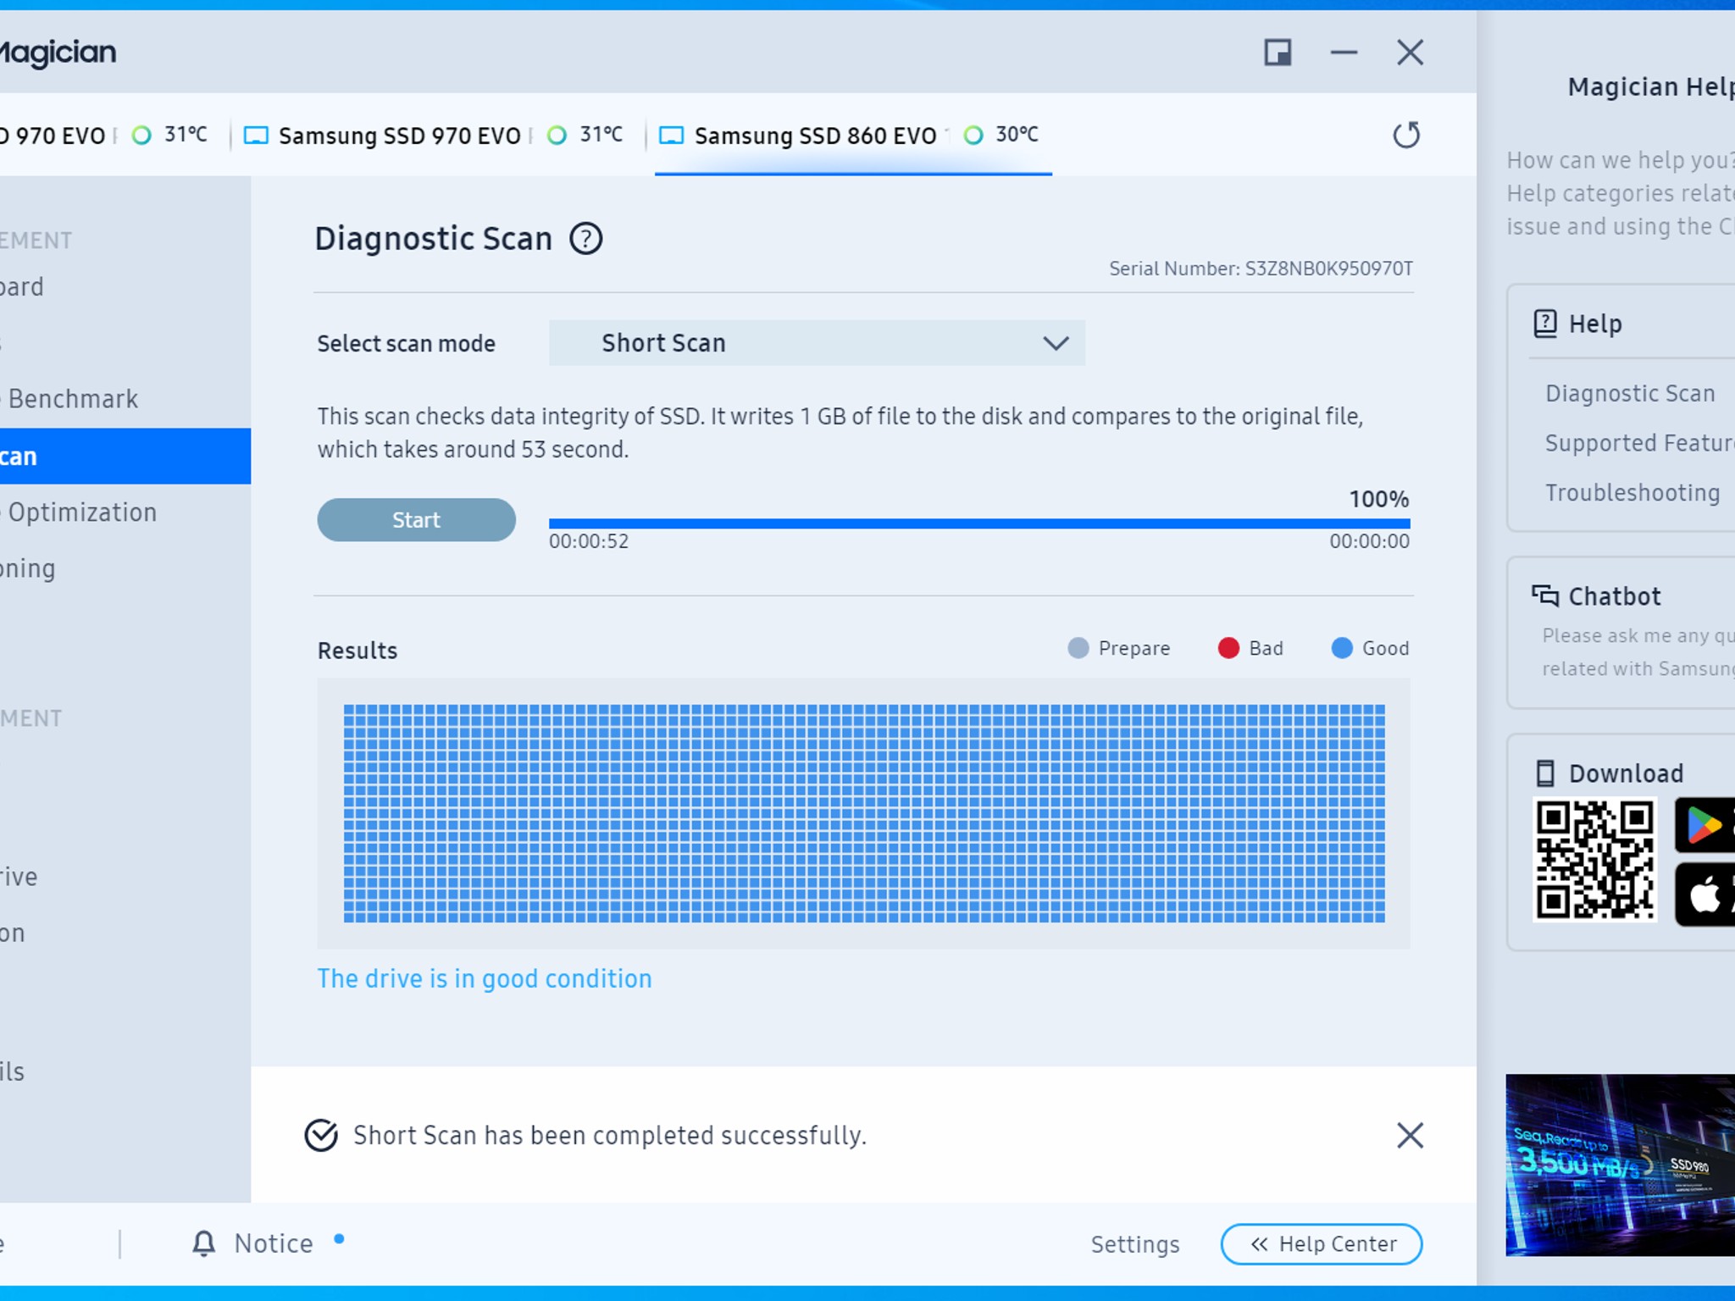Click the Results heading
The width and height of the screenshot is (1735, 1301).
coord(358,650)
